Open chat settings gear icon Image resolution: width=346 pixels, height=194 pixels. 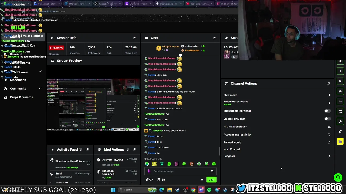coord(202,180)
